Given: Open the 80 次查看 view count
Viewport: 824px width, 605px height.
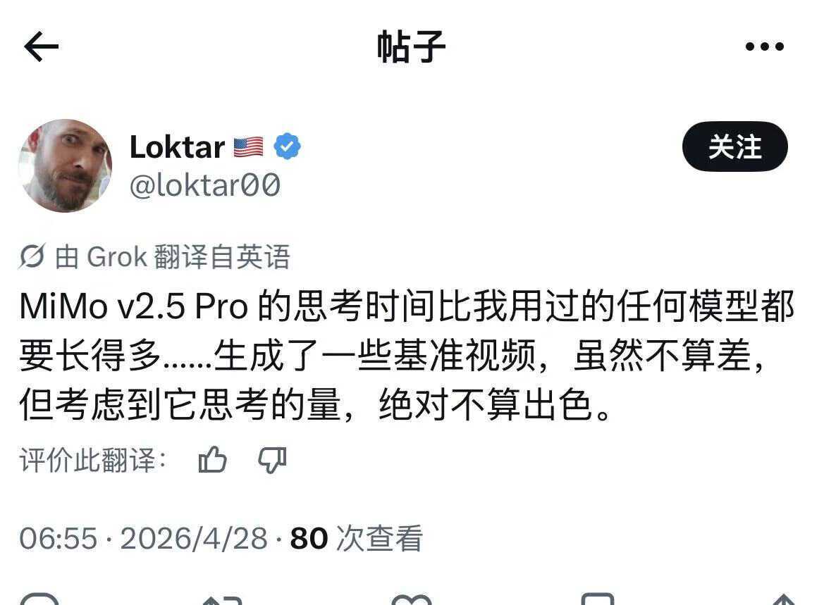Looking at the screenshot, I should [356, 538].
